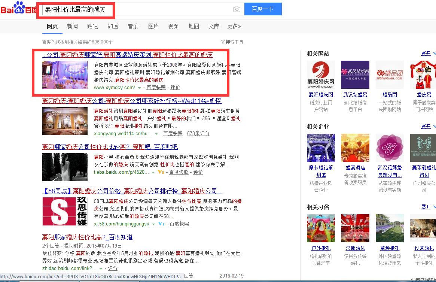Expand the dropdown arrow next to www.xymdcy.com
Screen dimensions: 436x282
coord(139,88)
